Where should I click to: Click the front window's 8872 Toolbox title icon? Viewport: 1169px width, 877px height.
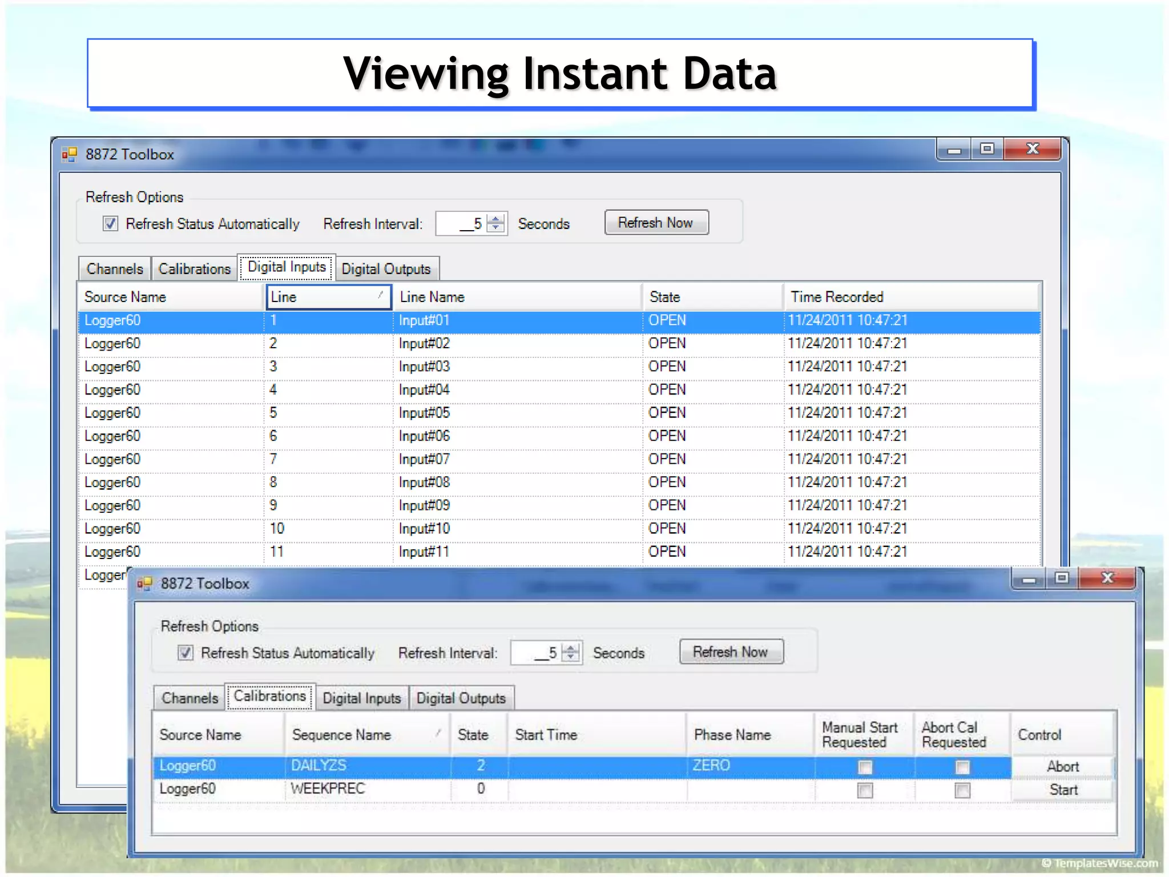click(144, 584)
